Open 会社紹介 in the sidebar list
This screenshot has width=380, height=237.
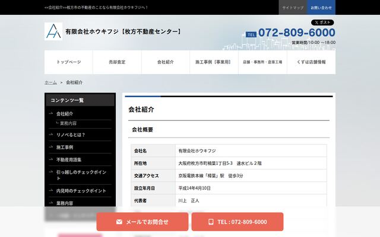coord(65,114)
